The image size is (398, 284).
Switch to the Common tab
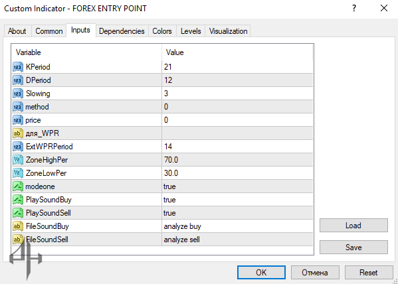coord(49,31)
